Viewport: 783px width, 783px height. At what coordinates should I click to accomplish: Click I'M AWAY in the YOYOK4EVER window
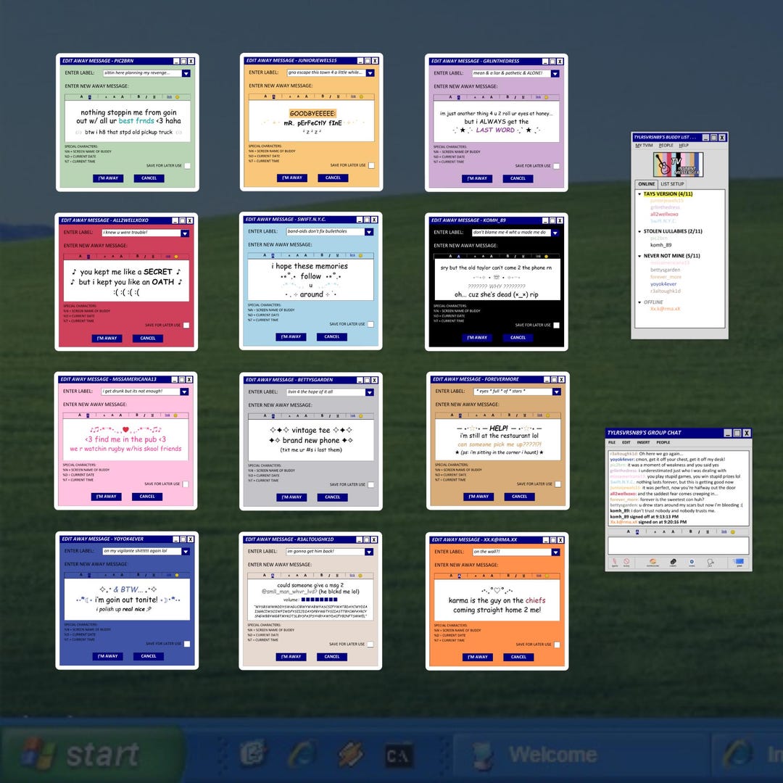tap(107, 656)
